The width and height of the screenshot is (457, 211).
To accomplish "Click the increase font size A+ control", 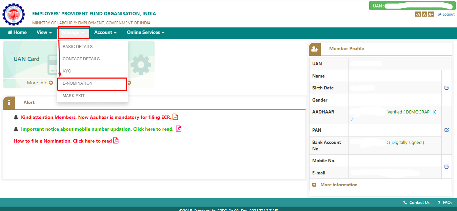I will tap(431, 14).
